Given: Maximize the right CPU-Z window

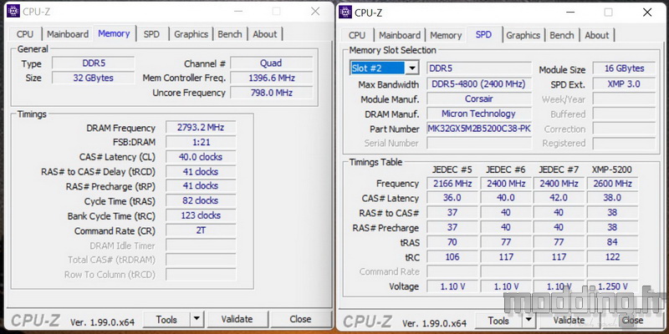Looking at the screenshot, I should pyautogui.click(x=609, y=12).
